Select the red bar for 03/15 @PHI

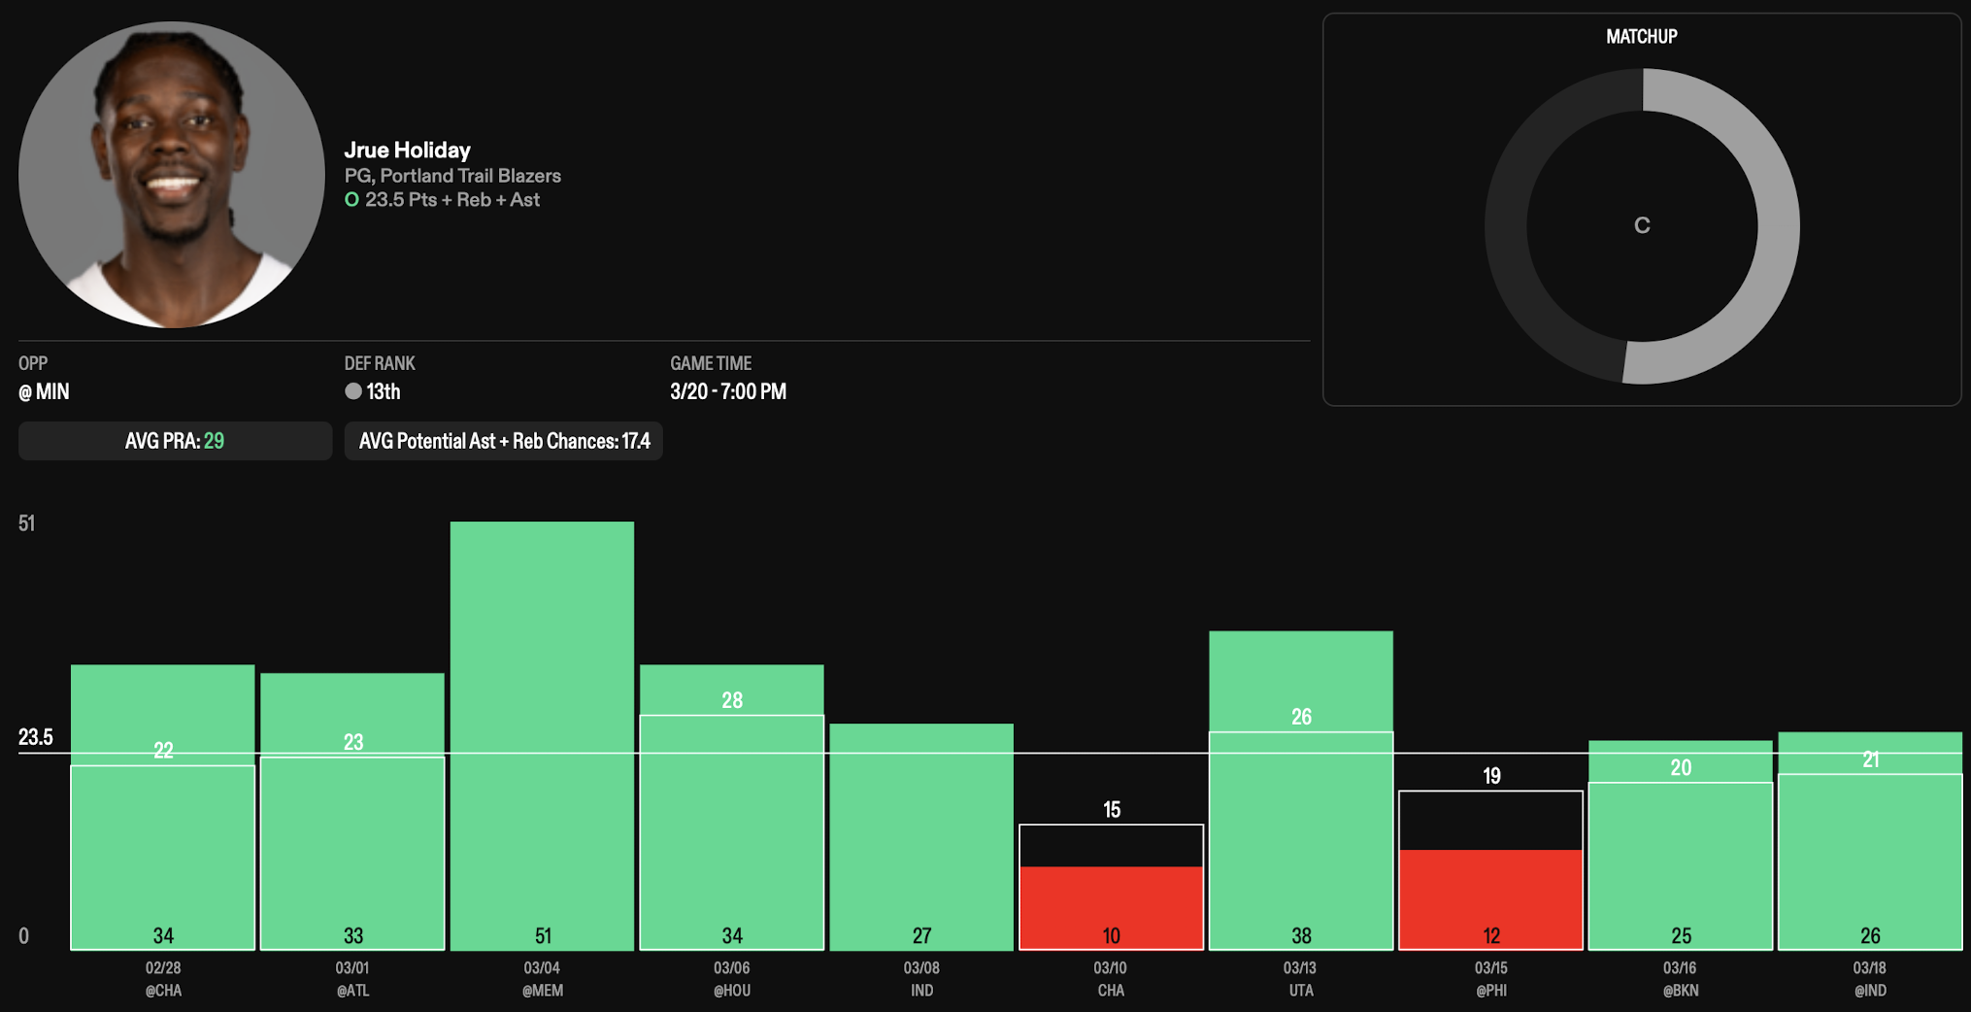coord(1490,898)
